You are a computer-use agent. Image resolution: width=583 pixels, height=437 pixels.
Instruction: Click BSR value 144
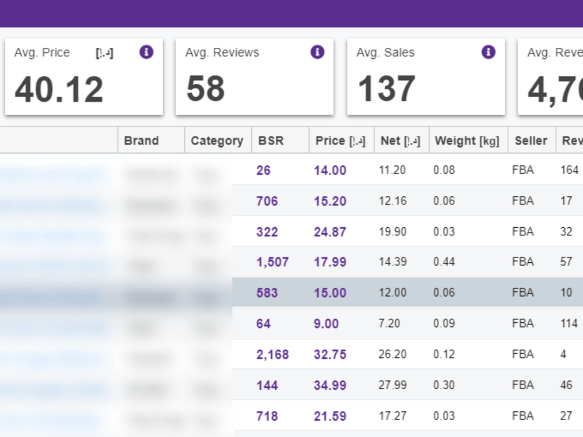(x=267, y=385)
